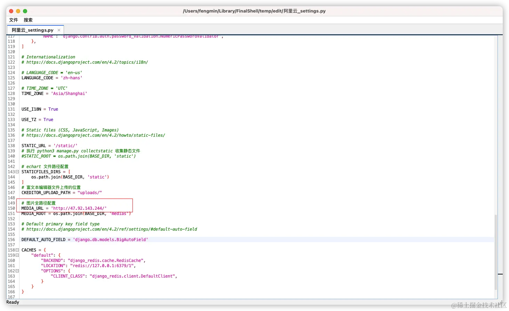Click line number 156 in the gutter
The width and height of the screenshot is (509, 311).
click(x=11, y=240)
